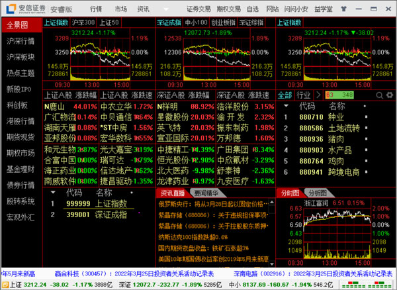Open the triangle dropdown above the sector code list

286,106
